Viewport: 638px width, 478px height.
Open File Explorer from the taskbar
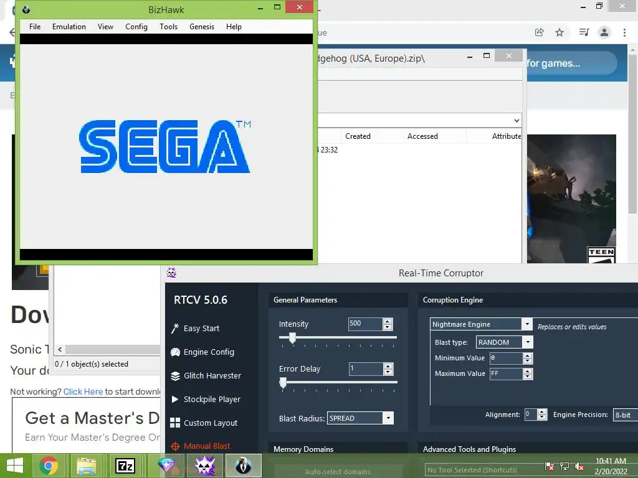pos(86,466)
